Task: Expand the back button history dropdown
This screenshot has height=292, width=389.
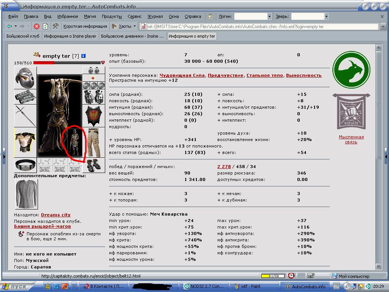Action: (x=16, y=26)
